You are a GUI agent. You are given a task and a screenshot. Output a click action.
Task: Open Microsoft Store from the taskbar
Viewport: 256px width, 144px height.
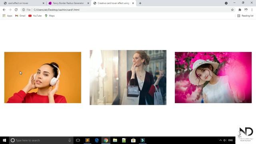click(133, 140)
